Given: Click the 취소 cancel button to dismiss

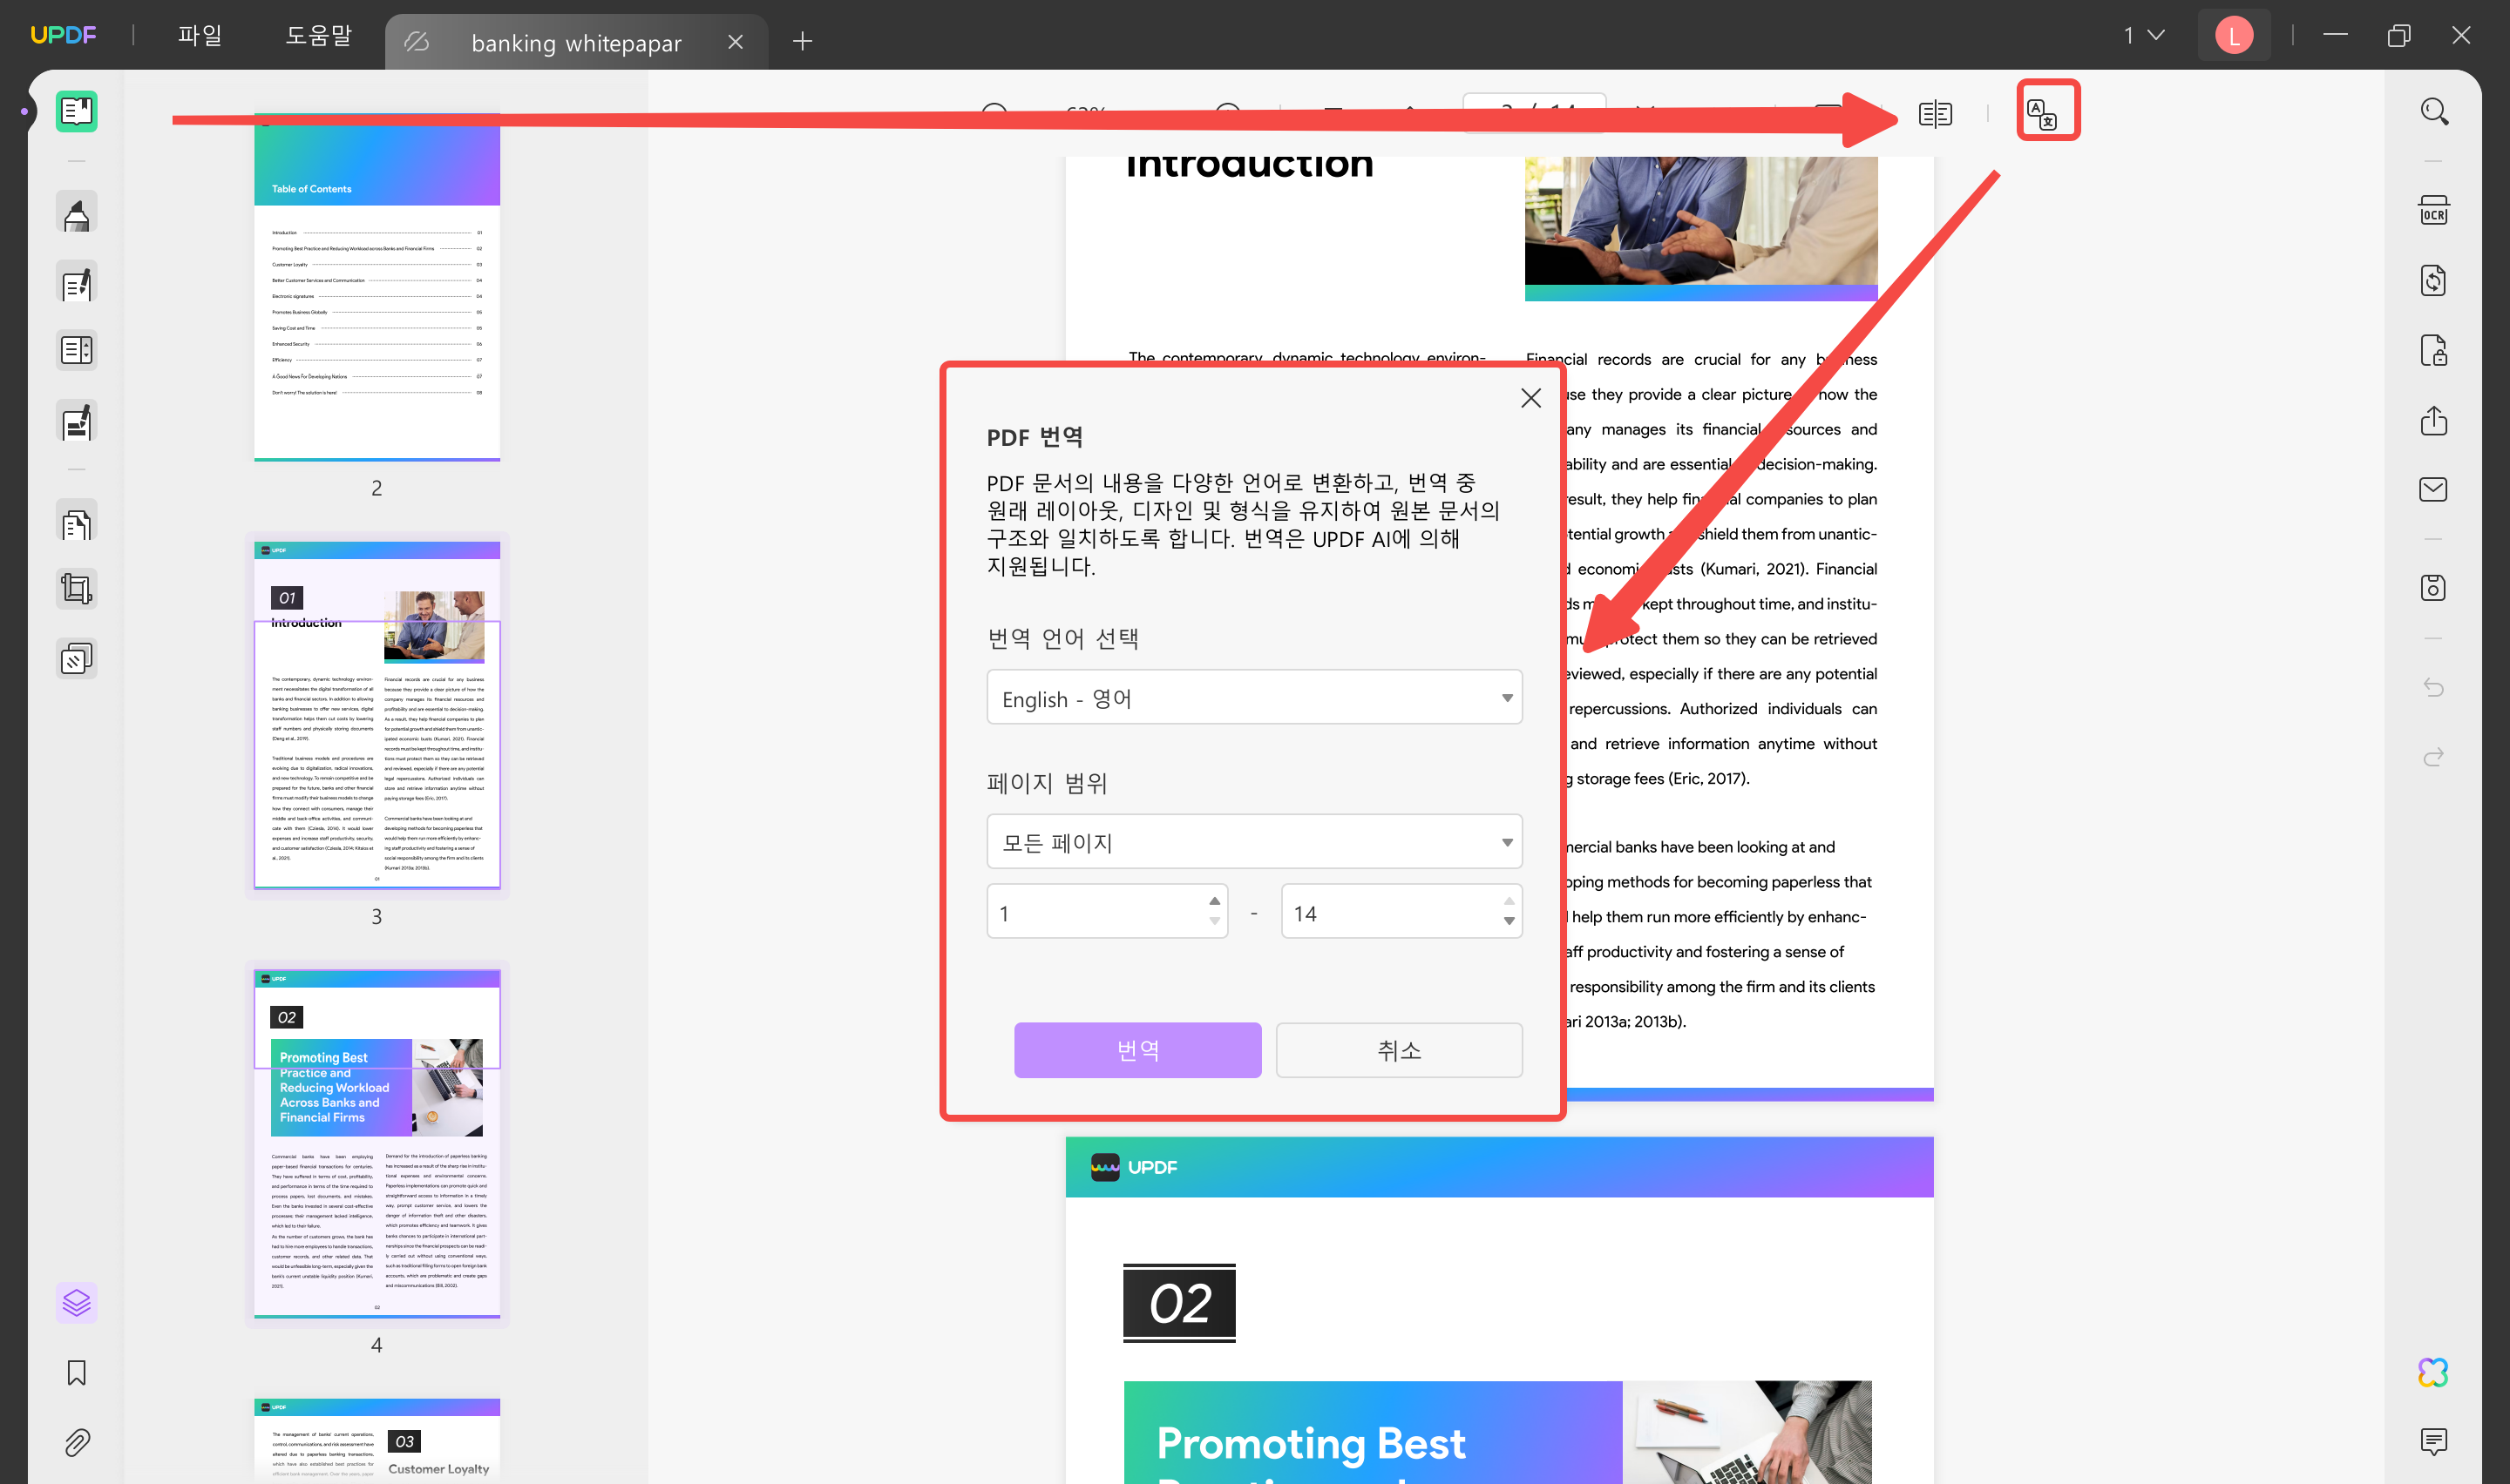Looking at the screenshot, I should click(1398, 1051).
